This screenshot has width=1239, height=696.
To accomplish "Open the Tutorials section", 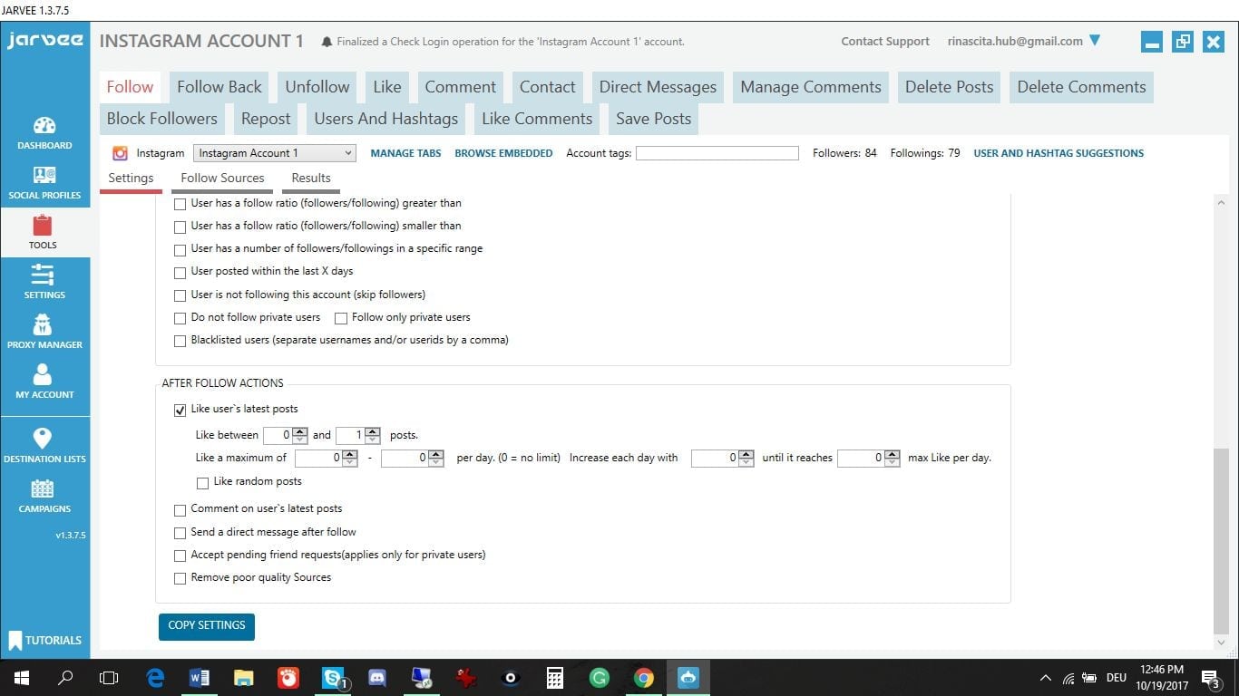I will click(44, 640).
